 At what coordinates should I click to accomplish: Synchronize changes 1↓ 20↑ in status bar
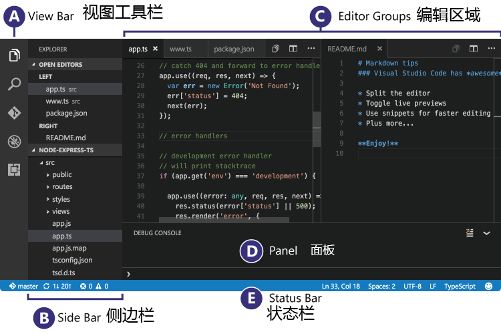tap(57, 286)
